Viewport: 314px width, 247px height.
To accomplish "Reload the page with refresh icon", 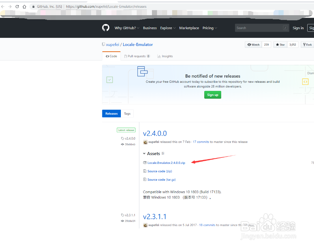I will (x=17, y=7).
